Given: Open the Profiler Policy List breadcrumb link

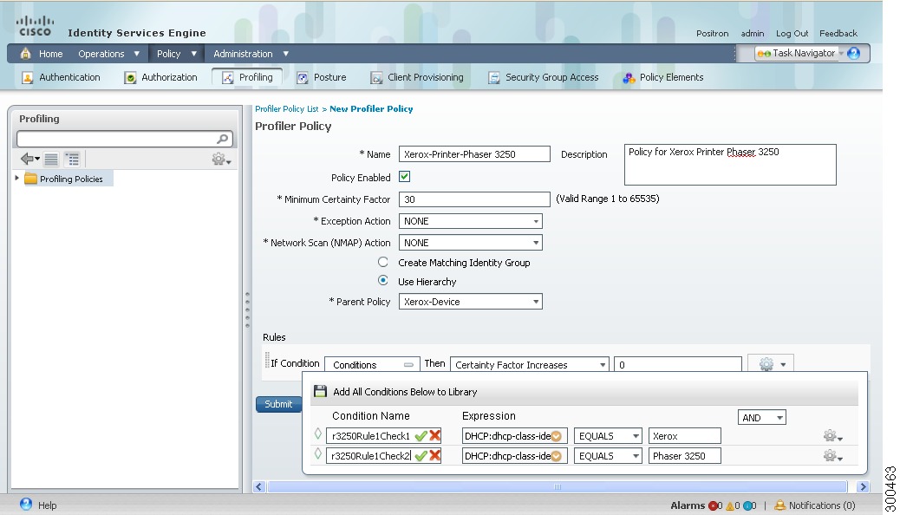Looking at the screenshot, I should [x=286, y=108].
